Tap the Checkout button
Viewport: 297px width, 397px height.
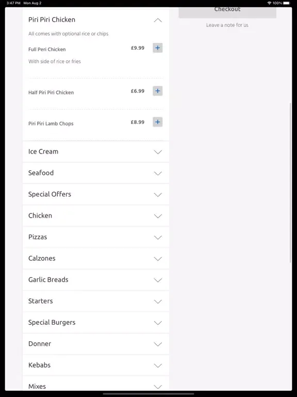pos(227,12)
